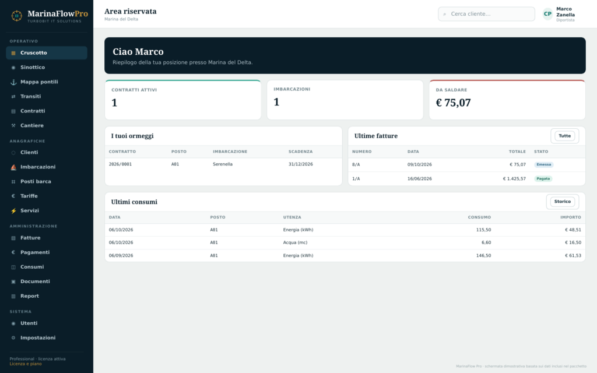This screenshot has width=597, height=373.
Task: Click the Consumi sidebar icon
Action: (13, 267)
